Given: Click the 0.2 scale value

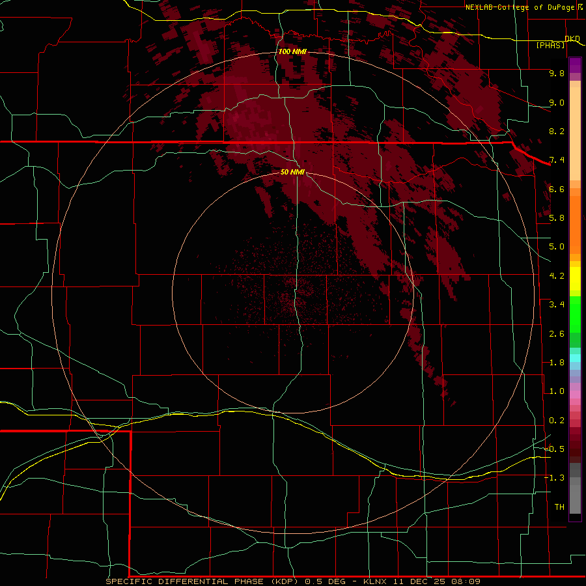Looking at the screenshot, I should pos(557,421).
